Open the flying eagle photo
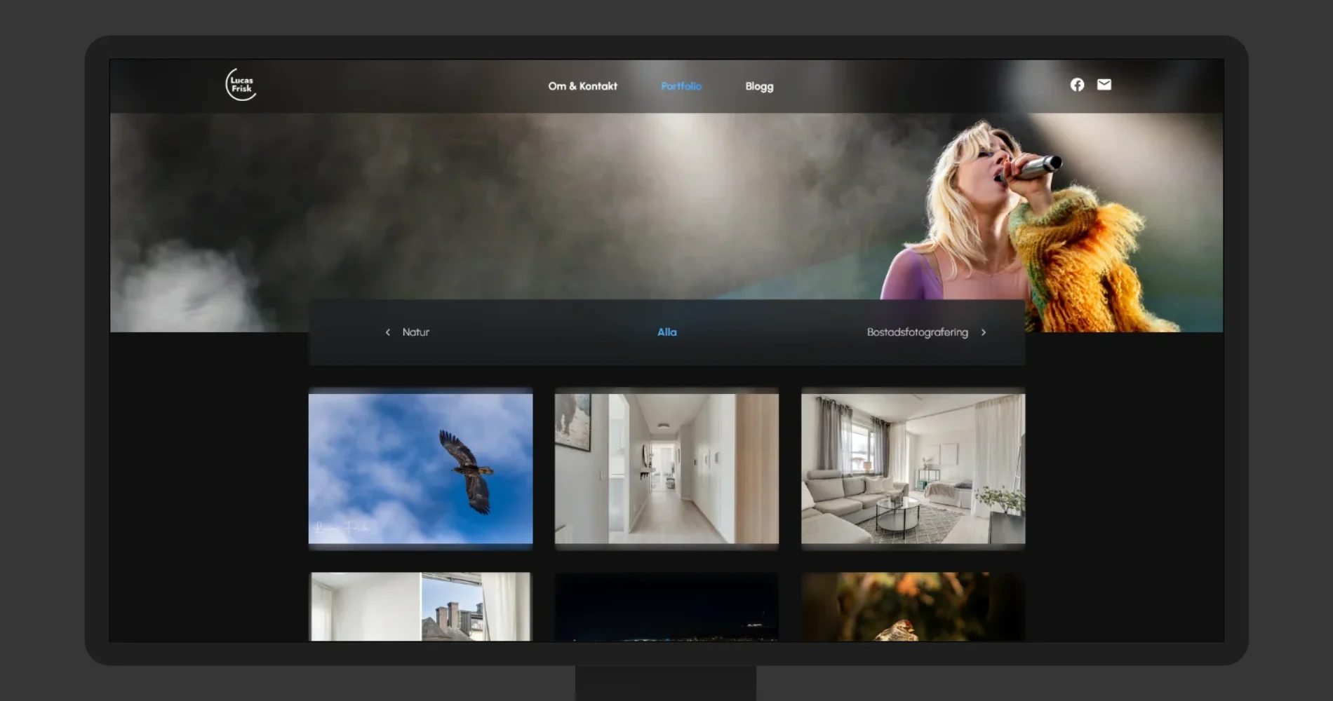Image resolution: width=1333 pixels, height=701 pixels. 420,468
